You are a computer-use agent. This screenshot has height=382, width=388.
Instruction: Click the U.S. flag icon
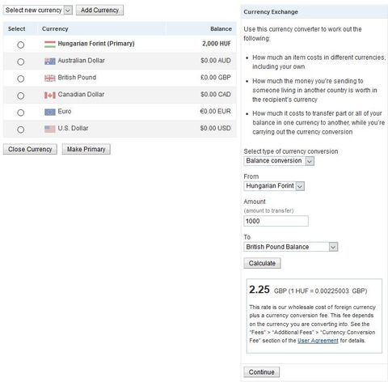[x=50, y=129]
